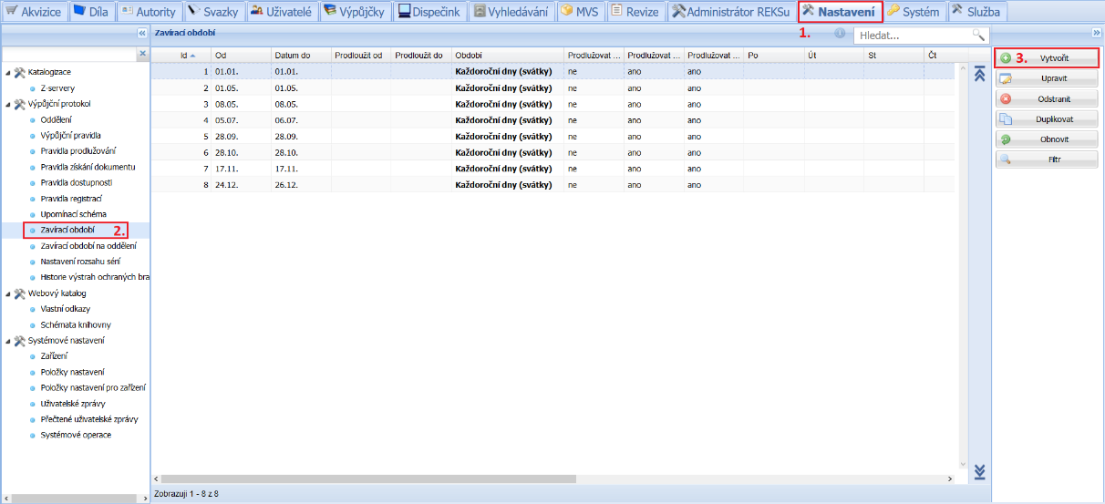Collapse the Výpůjční protokol tree node
Viewport: 1105px width, 504px height.
click(8, 104)
